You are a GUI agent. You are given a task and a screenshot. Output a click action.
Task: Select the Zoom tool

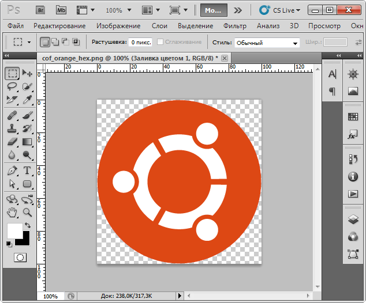(x=27, y=213)
